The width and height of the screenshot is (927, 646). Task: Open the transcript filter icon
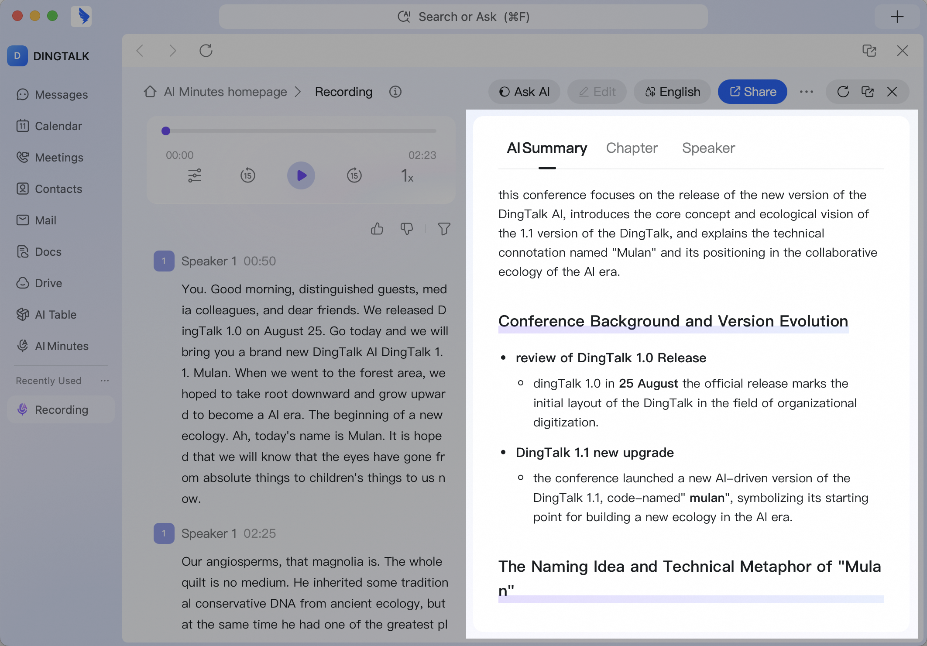[x=444, y=229]
